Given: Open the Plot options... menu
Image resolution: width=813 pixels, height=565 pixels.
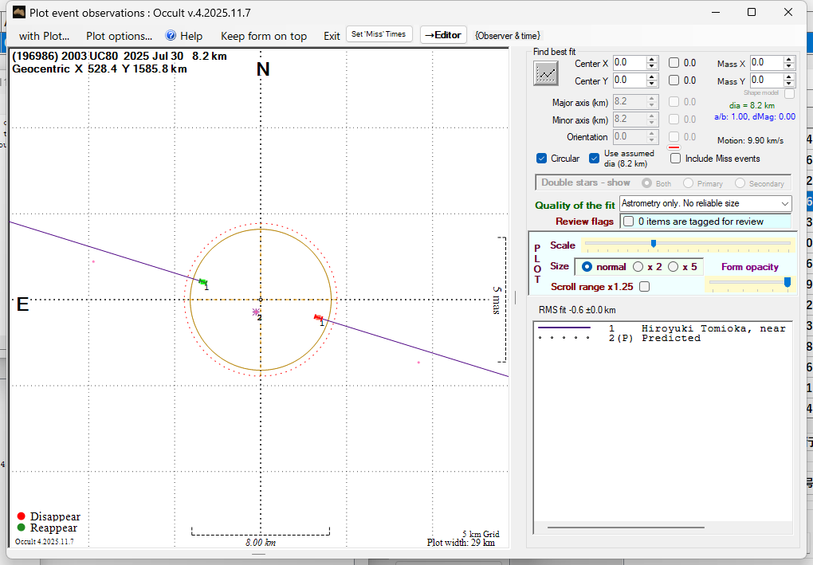Looking at the screenshot, I should point(119,36).
